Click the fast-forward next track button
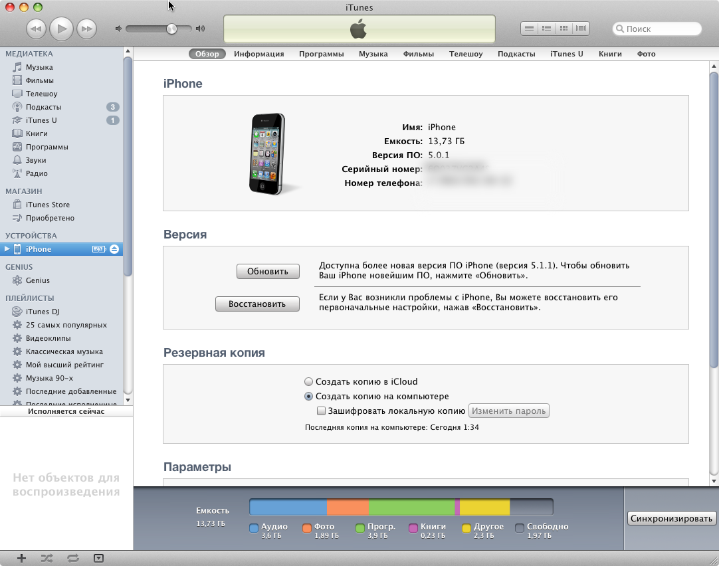719x566 pixels. click(86, 29)
